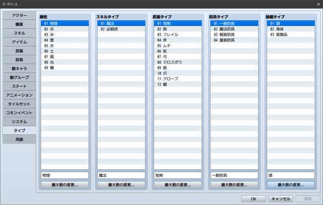
Task: Select weapon type 05 ムチ
Action: point(178,46)
